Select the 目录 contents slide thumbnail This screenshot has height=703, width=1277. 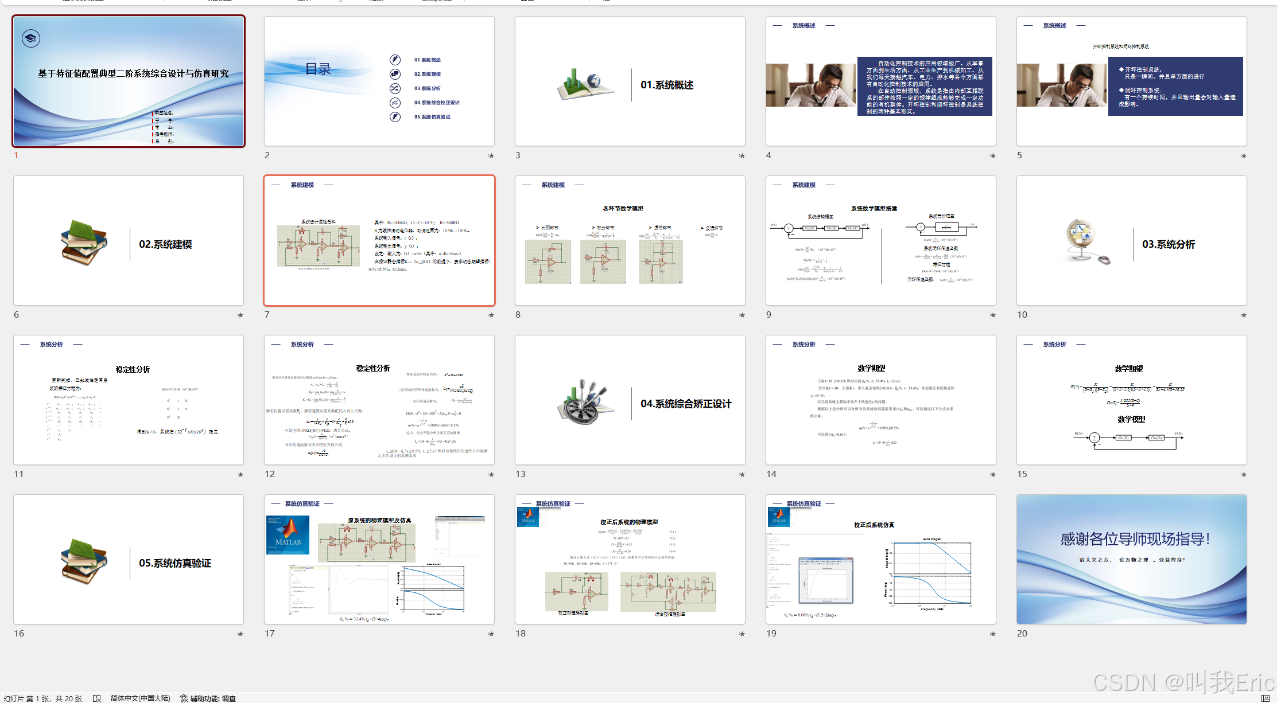click(x=379, y=81)
